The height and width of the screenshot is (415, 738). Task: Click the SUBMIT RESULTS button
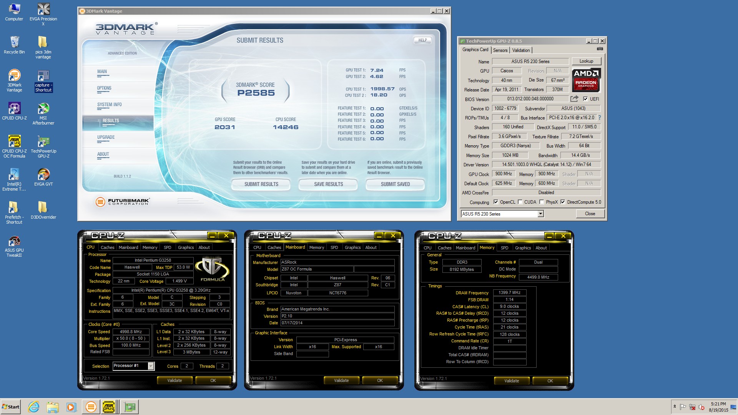[261, 184]
